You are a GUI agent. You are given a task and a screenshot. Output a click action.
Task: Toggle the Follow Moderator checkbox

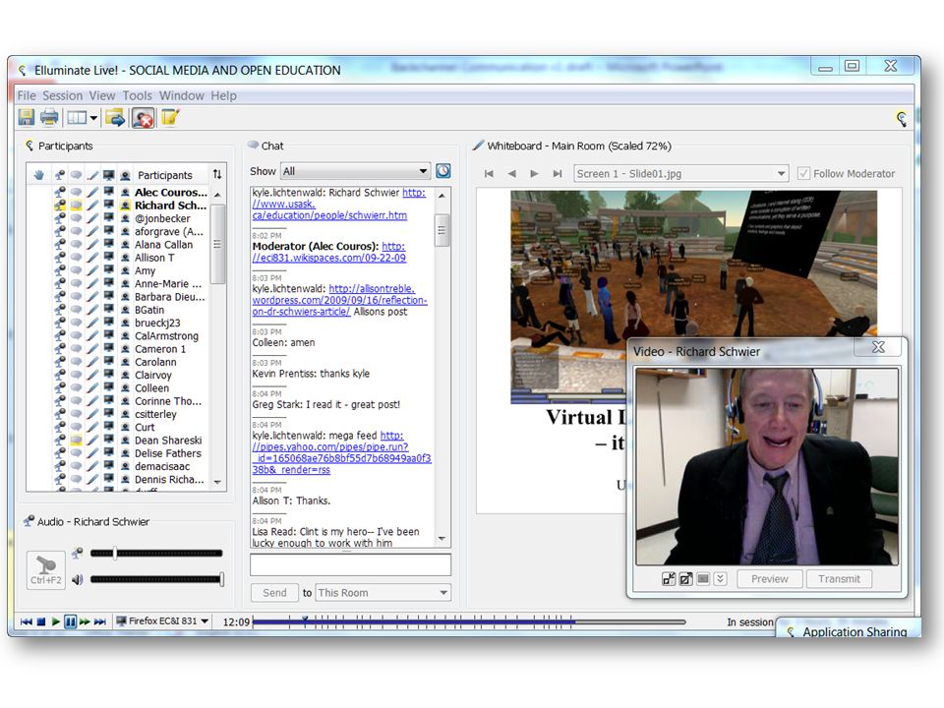pyautogui.click(x=803, y=174)
